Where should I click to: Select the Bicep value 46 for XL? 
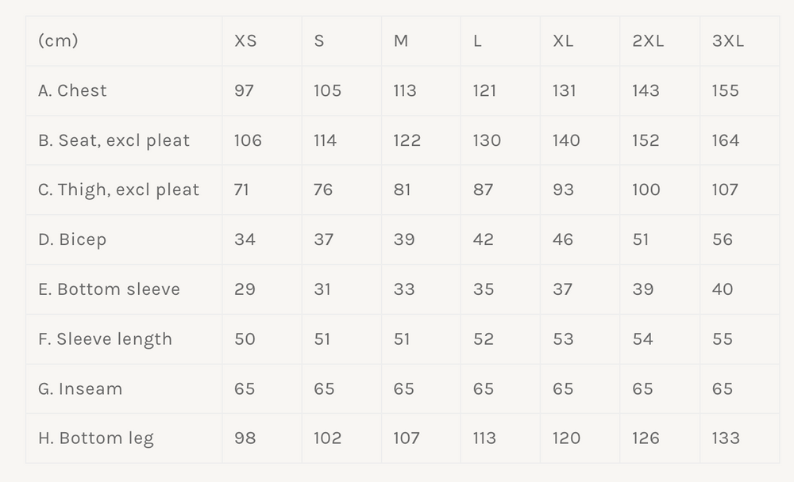tap(563, 239)
